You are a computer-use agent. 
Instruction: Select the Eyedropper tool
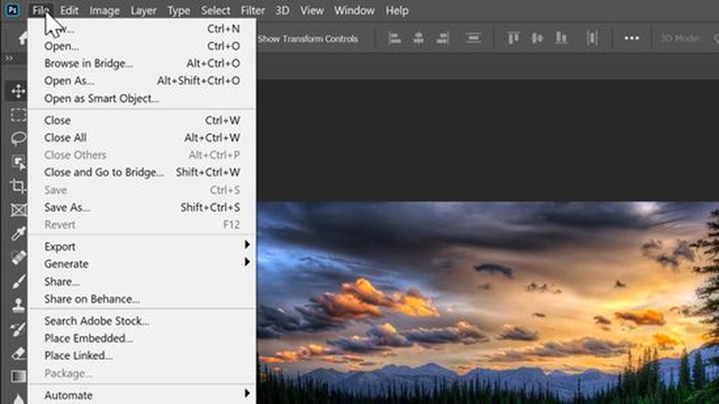click(18, 233)
